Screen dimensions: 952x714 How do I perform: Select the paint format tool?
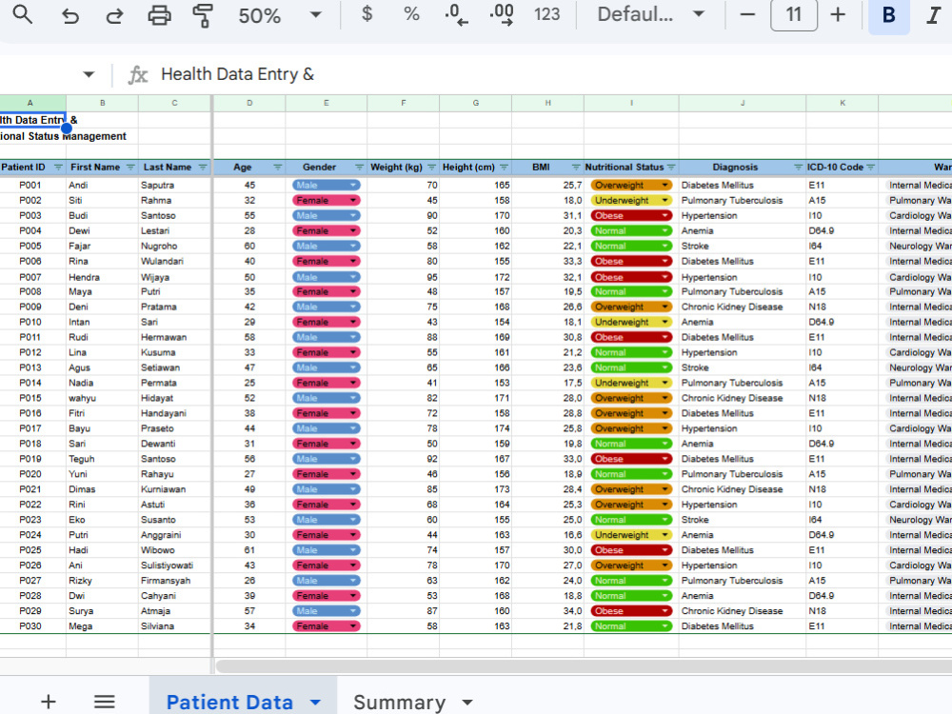tap(203, 15)
